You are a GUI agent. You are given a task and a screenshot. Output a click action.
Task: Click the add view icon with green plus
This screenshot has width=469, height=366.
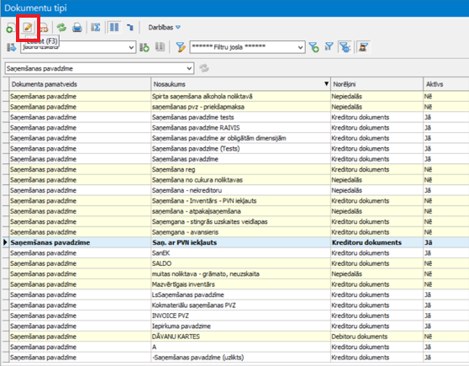tap(145, 47)
